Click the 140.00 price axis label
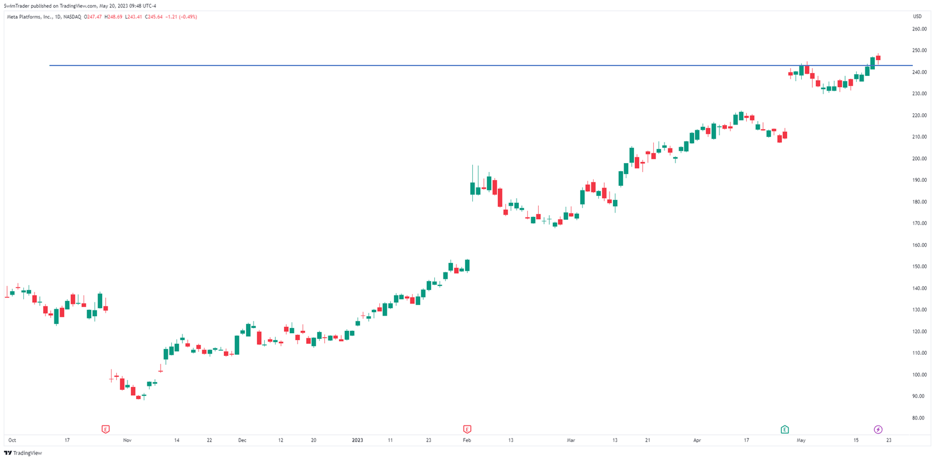 coord(919,288)
